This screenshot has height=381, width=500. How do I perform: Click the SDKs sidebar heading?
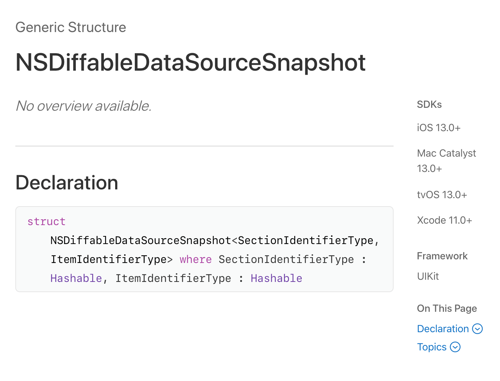[429, 105]
